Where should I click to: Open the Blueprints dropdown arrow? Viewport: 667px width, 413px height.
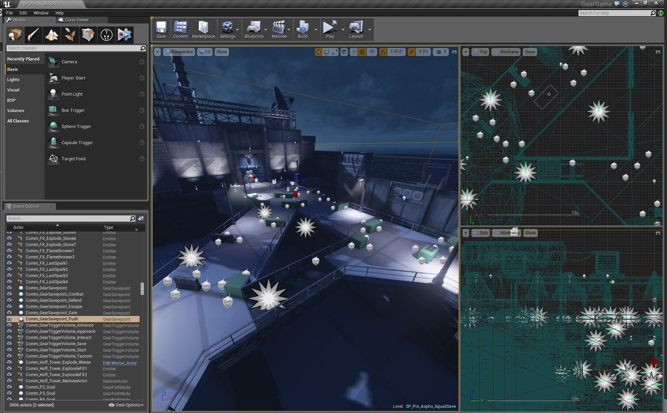(x=265, y=29)
